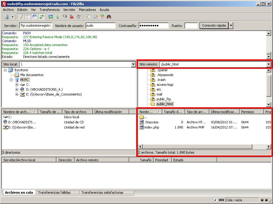Open the Ver menu
273x204 pixels.
pyautogui.click(x=33, y=10)
